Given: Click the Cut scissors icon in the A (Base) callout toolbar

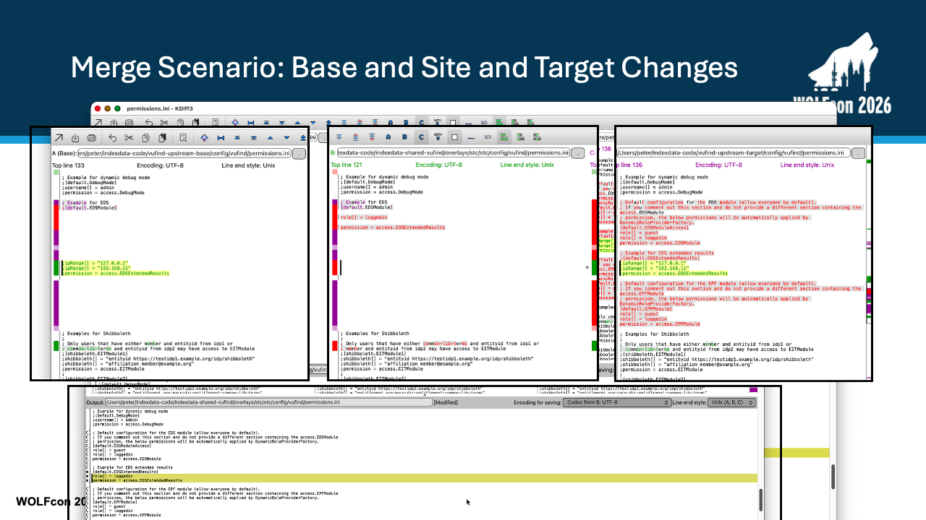Looking at the screenshot, I should pos(129,138).
